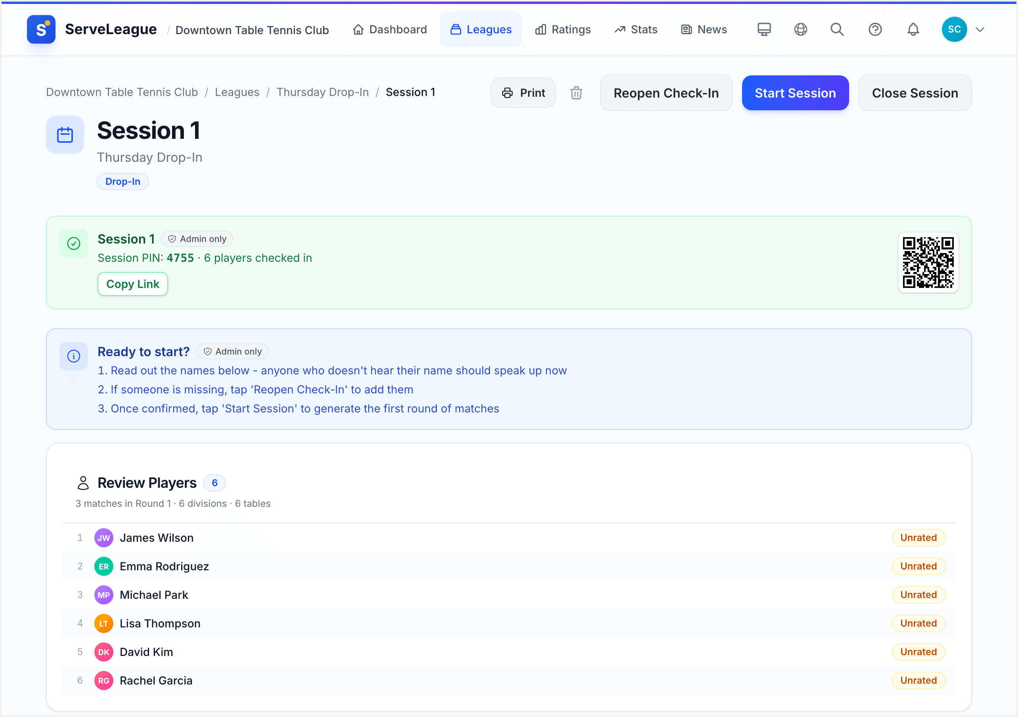Click James Wilson's JW avatar
The height and width of the screenshot is (717, 1018).
pos(103,538)
